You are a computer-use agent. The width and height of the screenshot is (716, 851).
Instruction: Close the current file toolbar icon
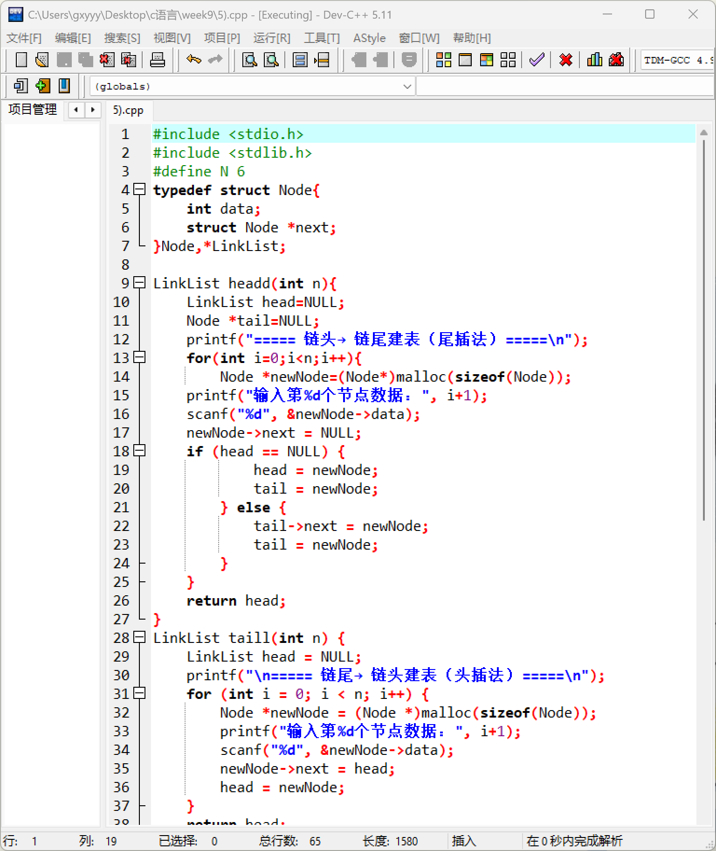(107, 60)
